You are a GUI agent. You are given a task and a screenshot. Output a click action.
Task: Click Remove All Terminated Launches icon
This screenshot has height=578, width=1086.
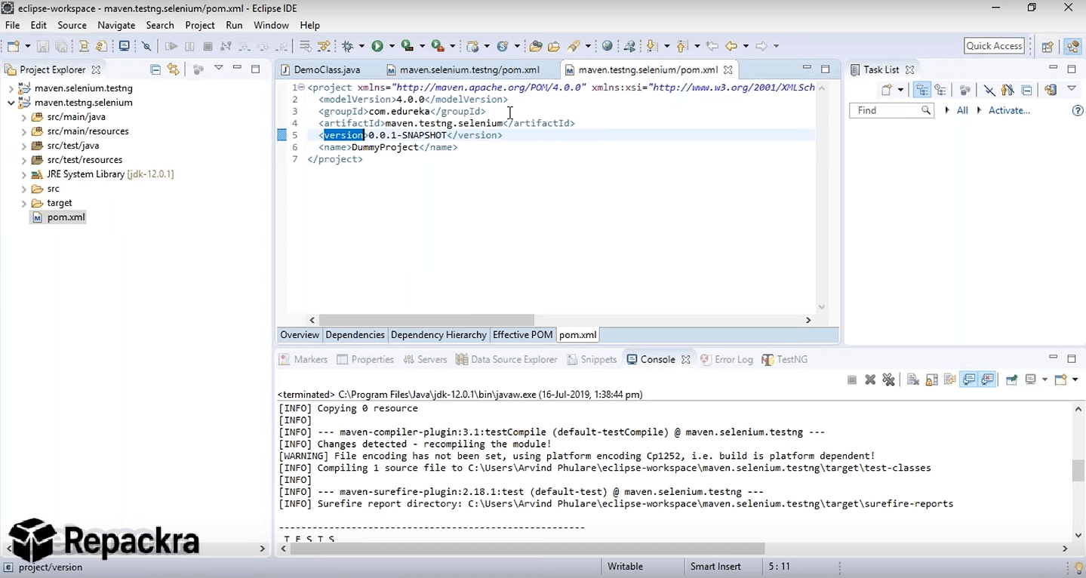click(888, 380)
